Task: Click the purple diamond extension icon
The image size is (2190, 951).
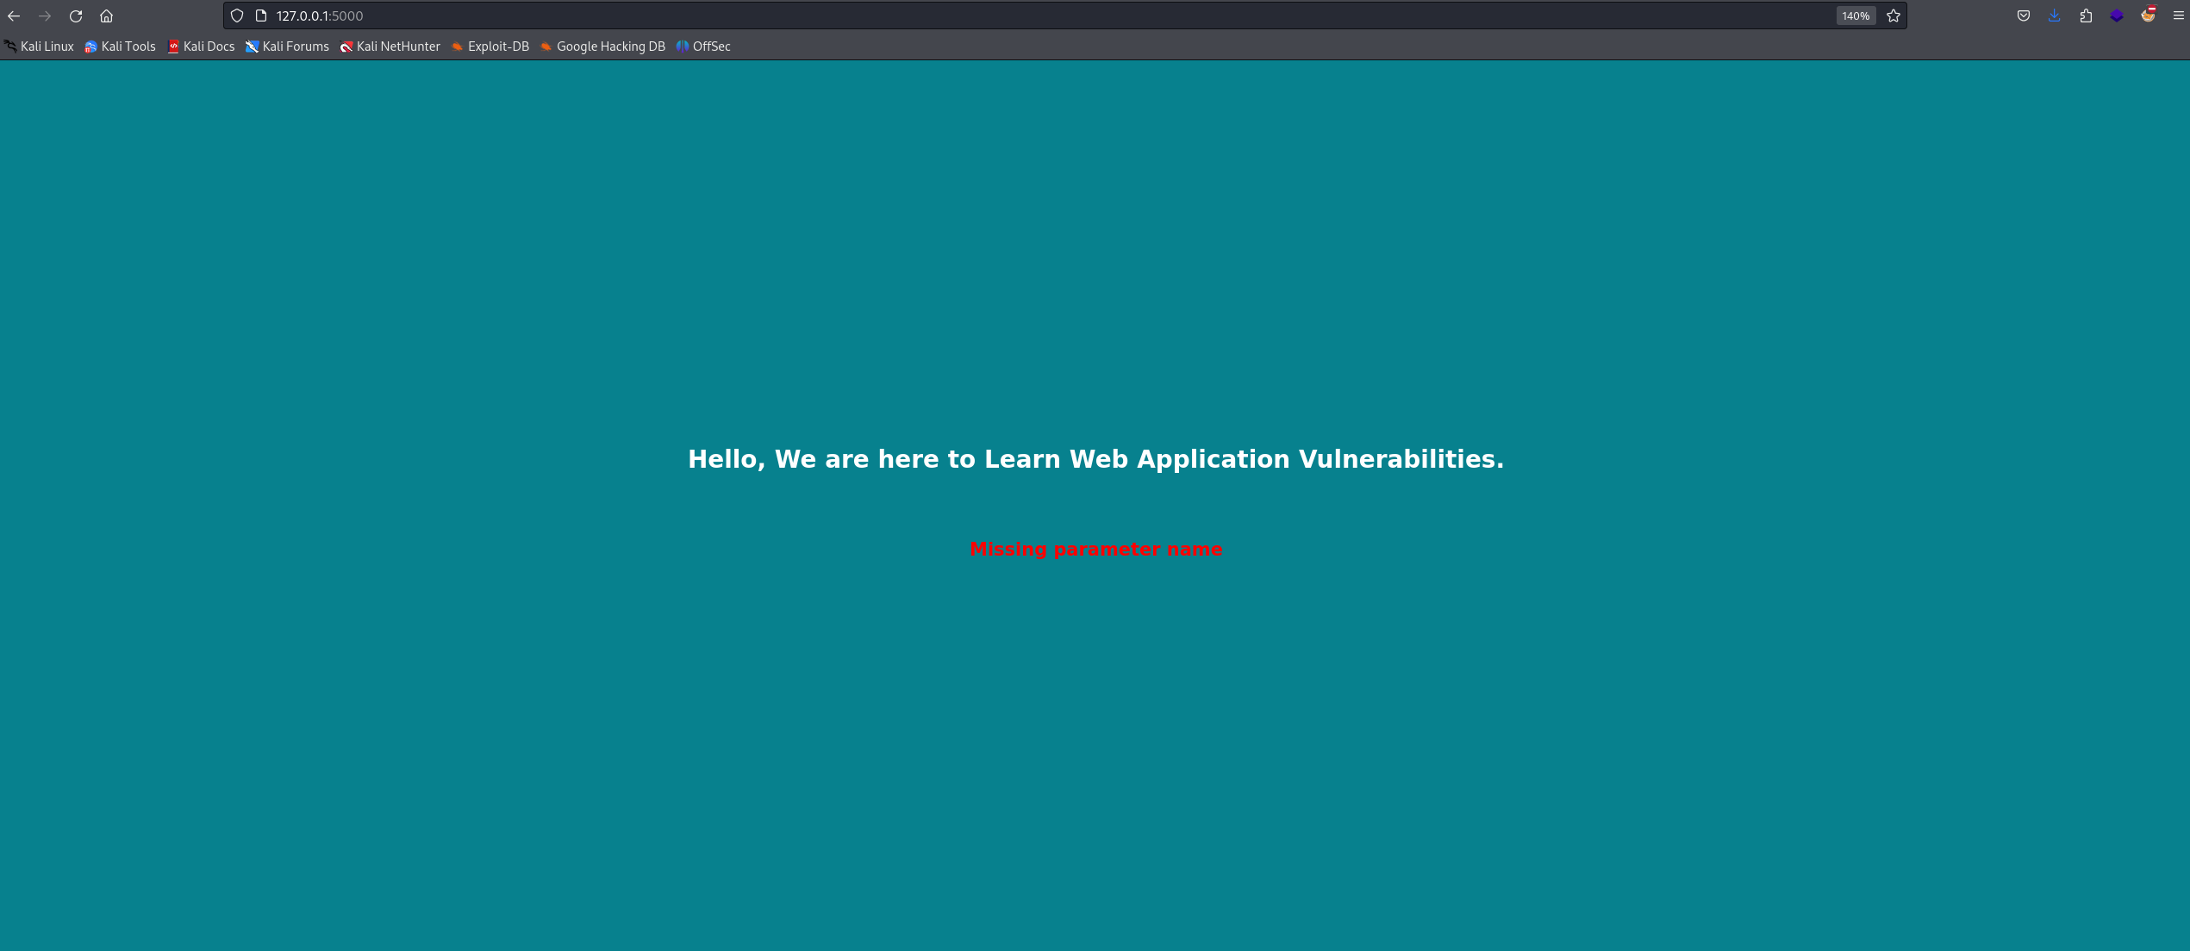Action: [2117, 16]
